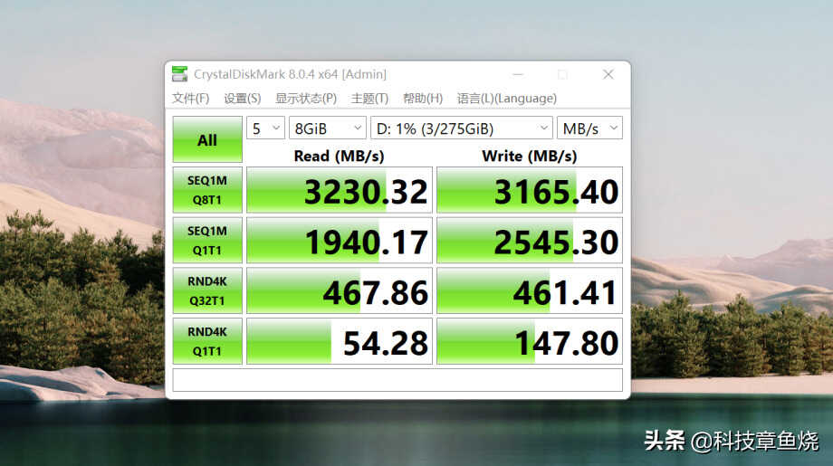Viewport: 833px width, 466px height.
Task: Click the Write (MB/s) column header
Action: pos(529,156)
